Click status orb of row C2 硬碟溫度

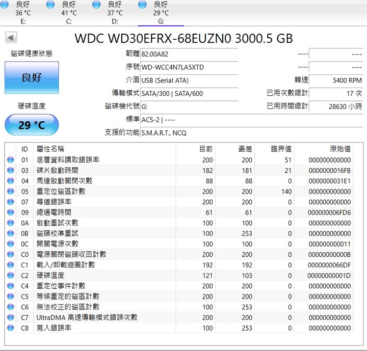(x=11, y=276)
